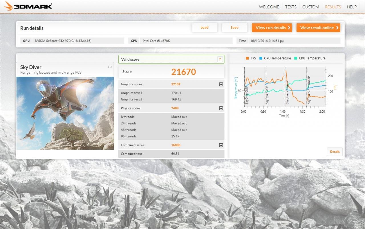Click blue GPU Temperature legend swatch
The image size is (365, 229).
261,58
